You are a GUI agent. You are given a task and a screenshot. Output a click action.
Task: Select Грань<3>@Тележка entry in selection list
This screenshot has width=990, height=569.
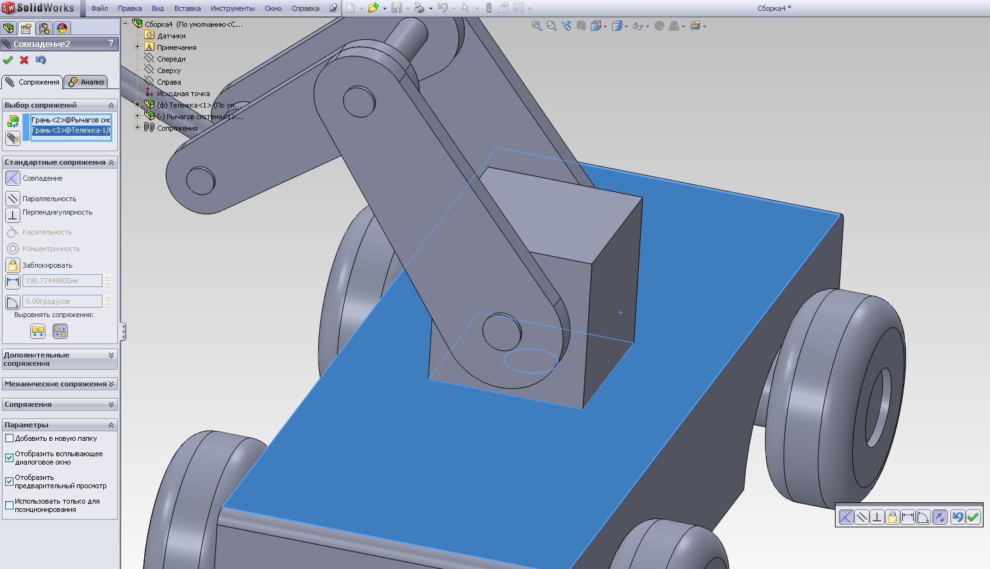71,130
